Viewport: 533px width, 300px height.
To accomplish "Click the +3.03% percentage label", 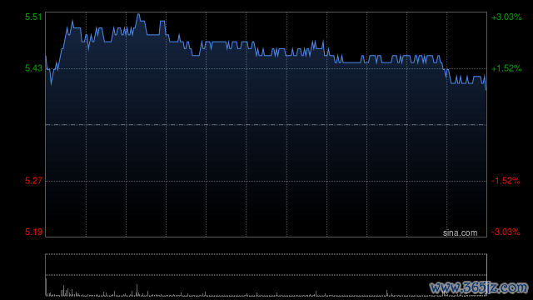I will 506,17.
